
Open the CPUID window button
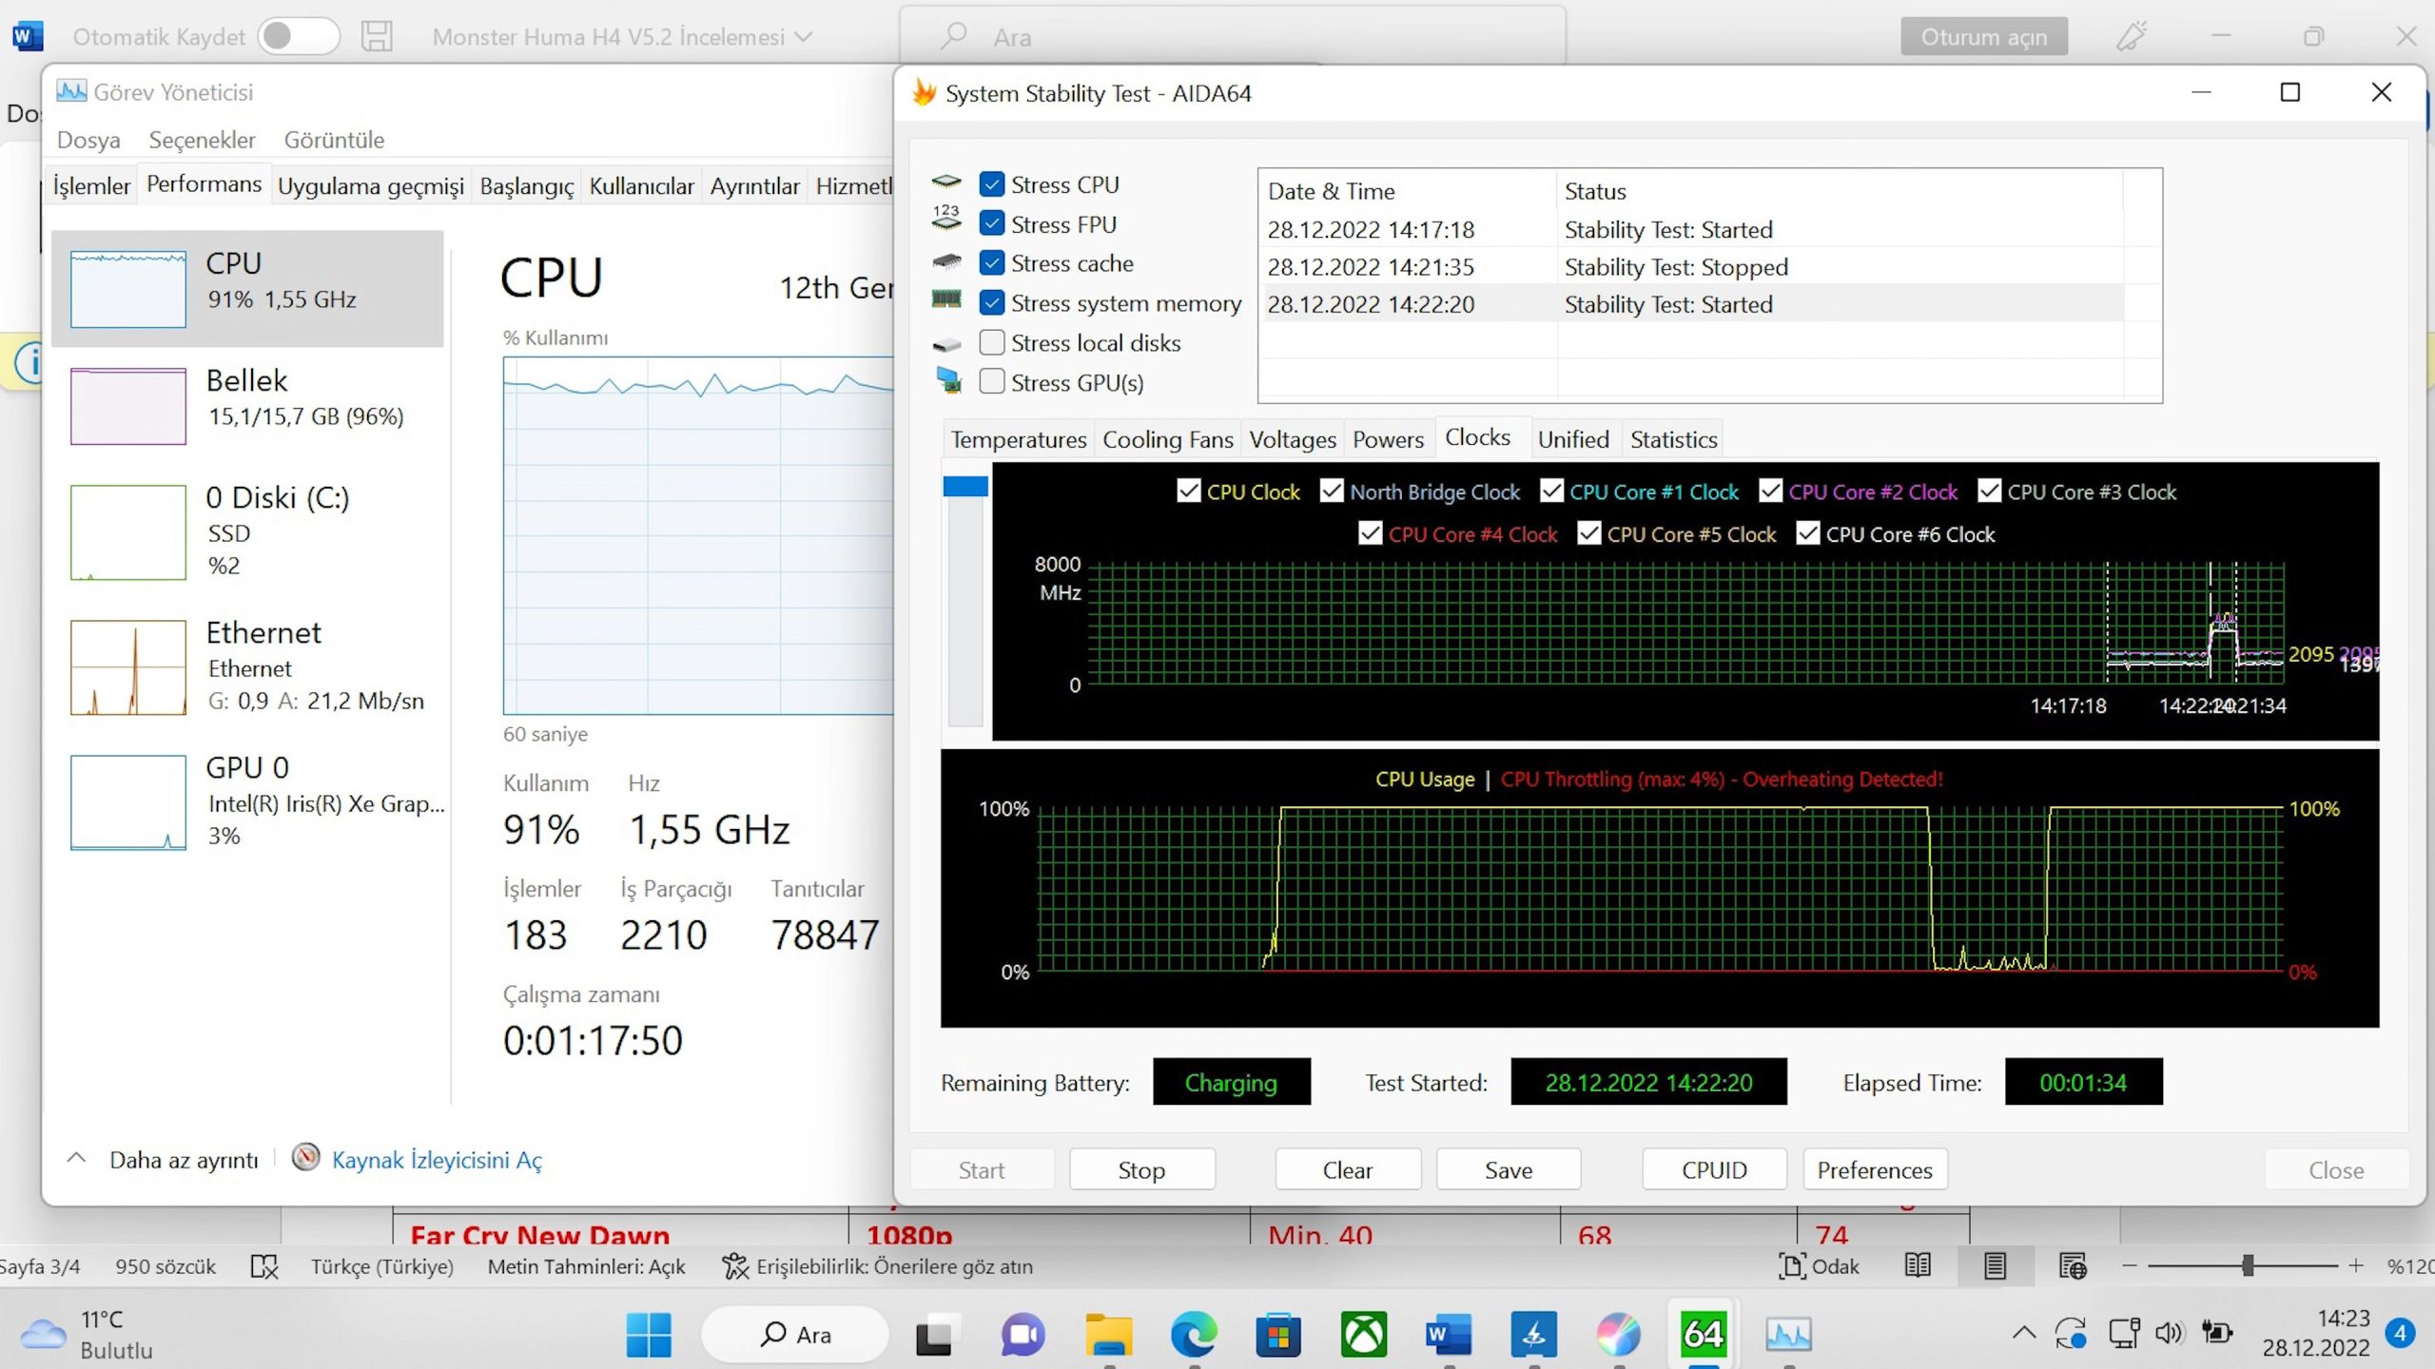1713,1169
